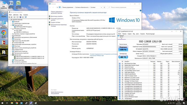Click the status circle for Raw Read Error Rate

coord(120,64)
